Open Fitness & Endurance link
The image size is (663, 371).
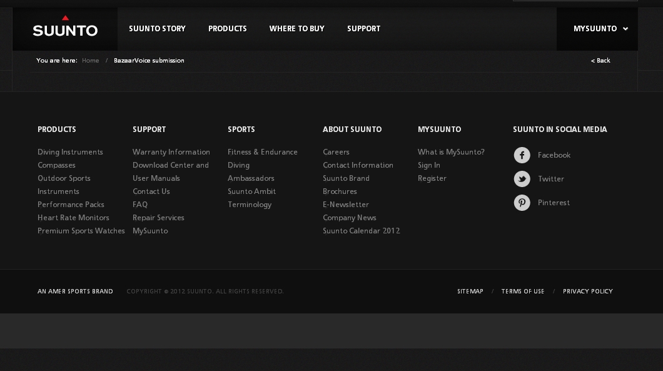click(x=263, y=152)
